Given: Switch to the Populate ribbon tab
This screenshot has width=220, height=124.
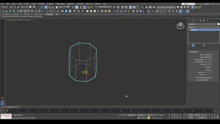Looking at the screenshot, I should (49, 14).
